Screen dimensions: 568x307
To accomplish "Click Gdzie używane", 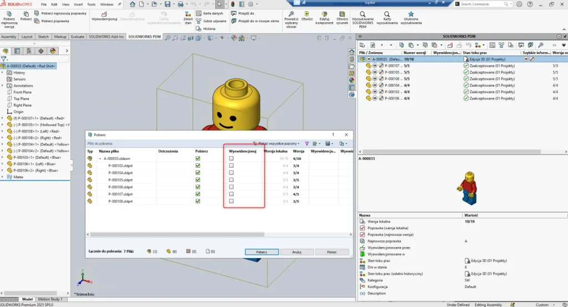I will 211,21.
